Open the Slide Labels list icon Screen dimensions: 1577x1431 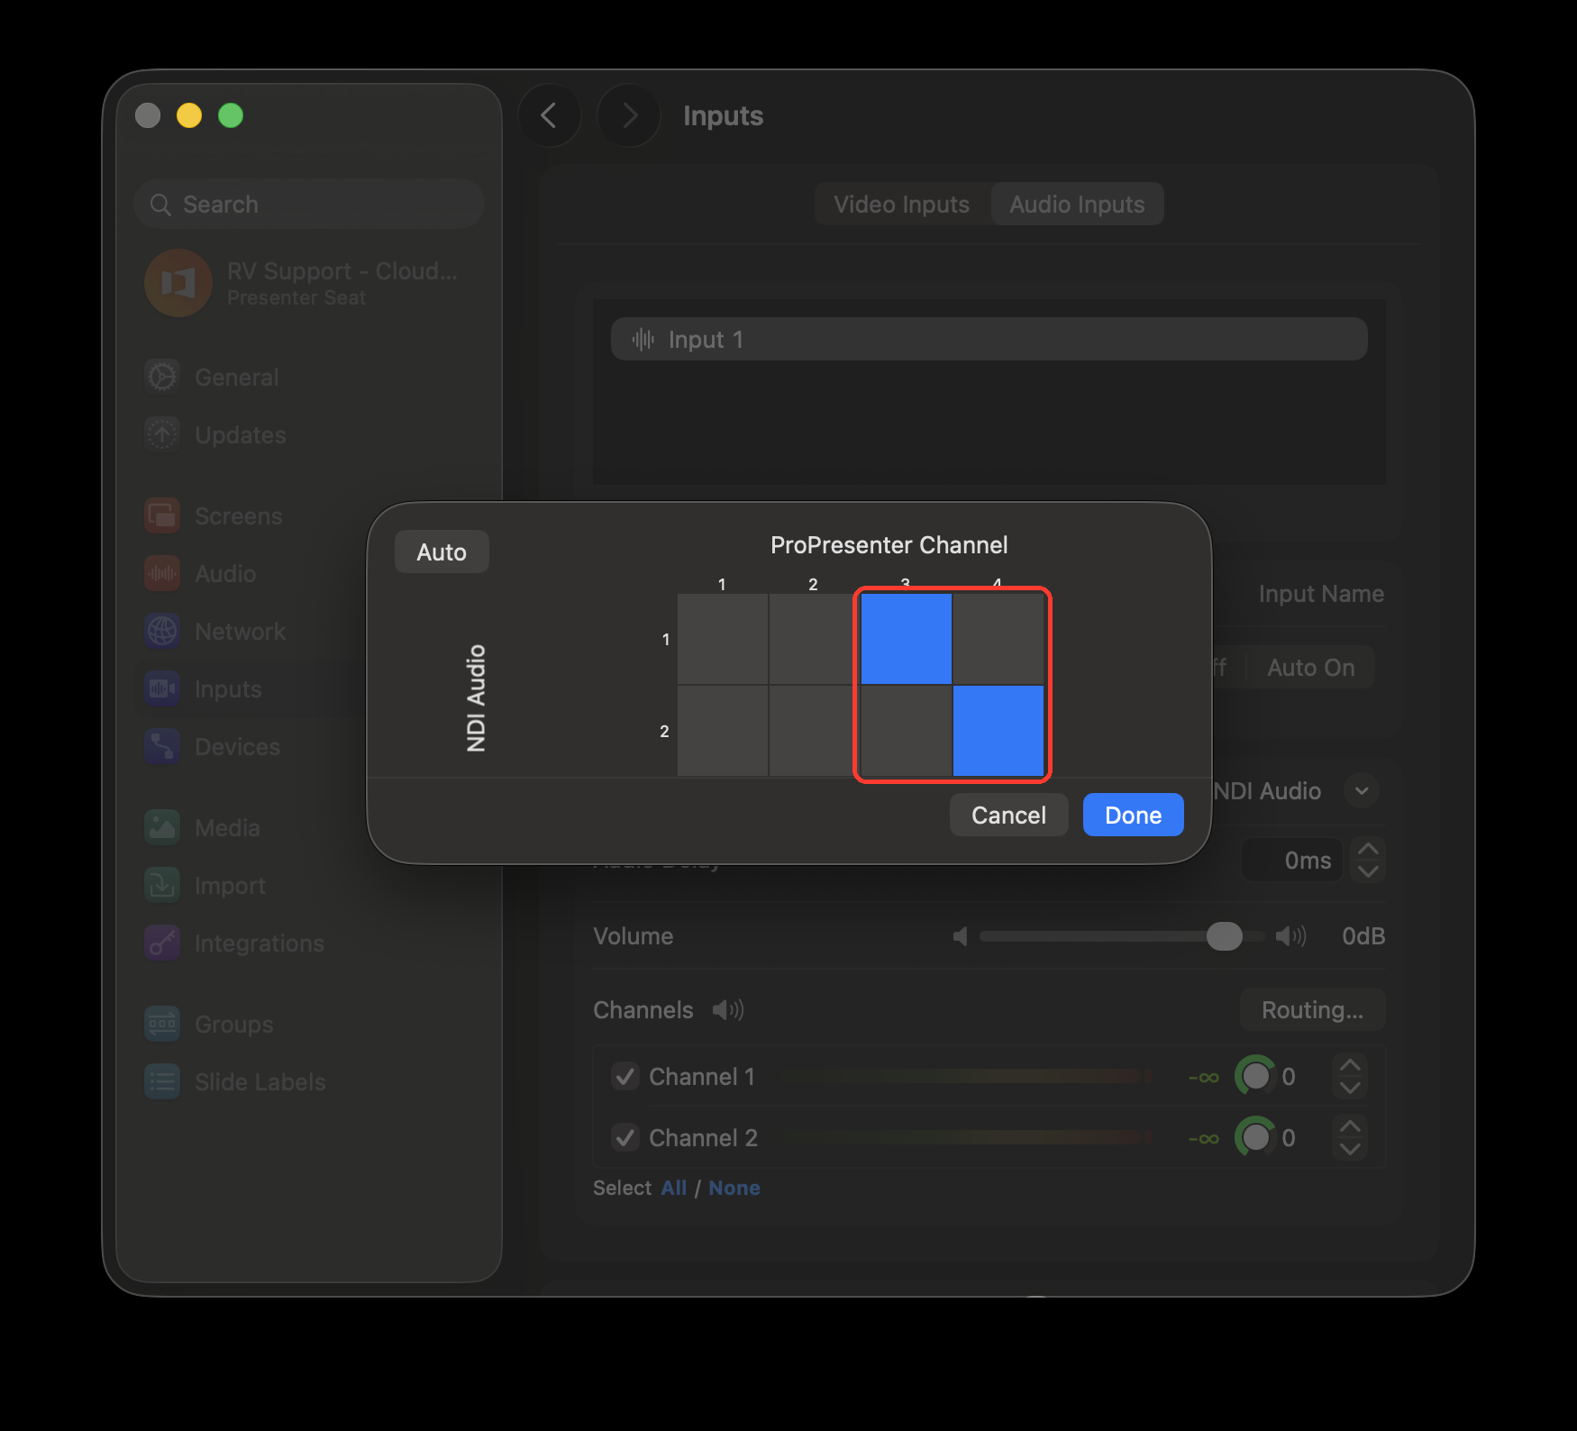(162, 1081)
